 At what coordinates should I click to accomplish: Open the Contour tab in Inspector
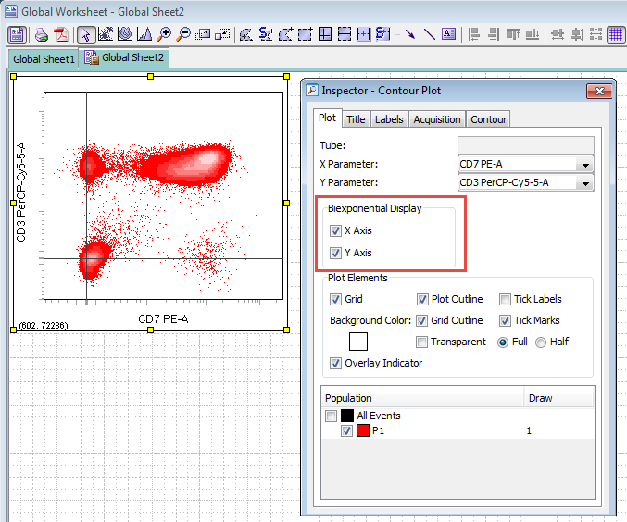[488, 119]
